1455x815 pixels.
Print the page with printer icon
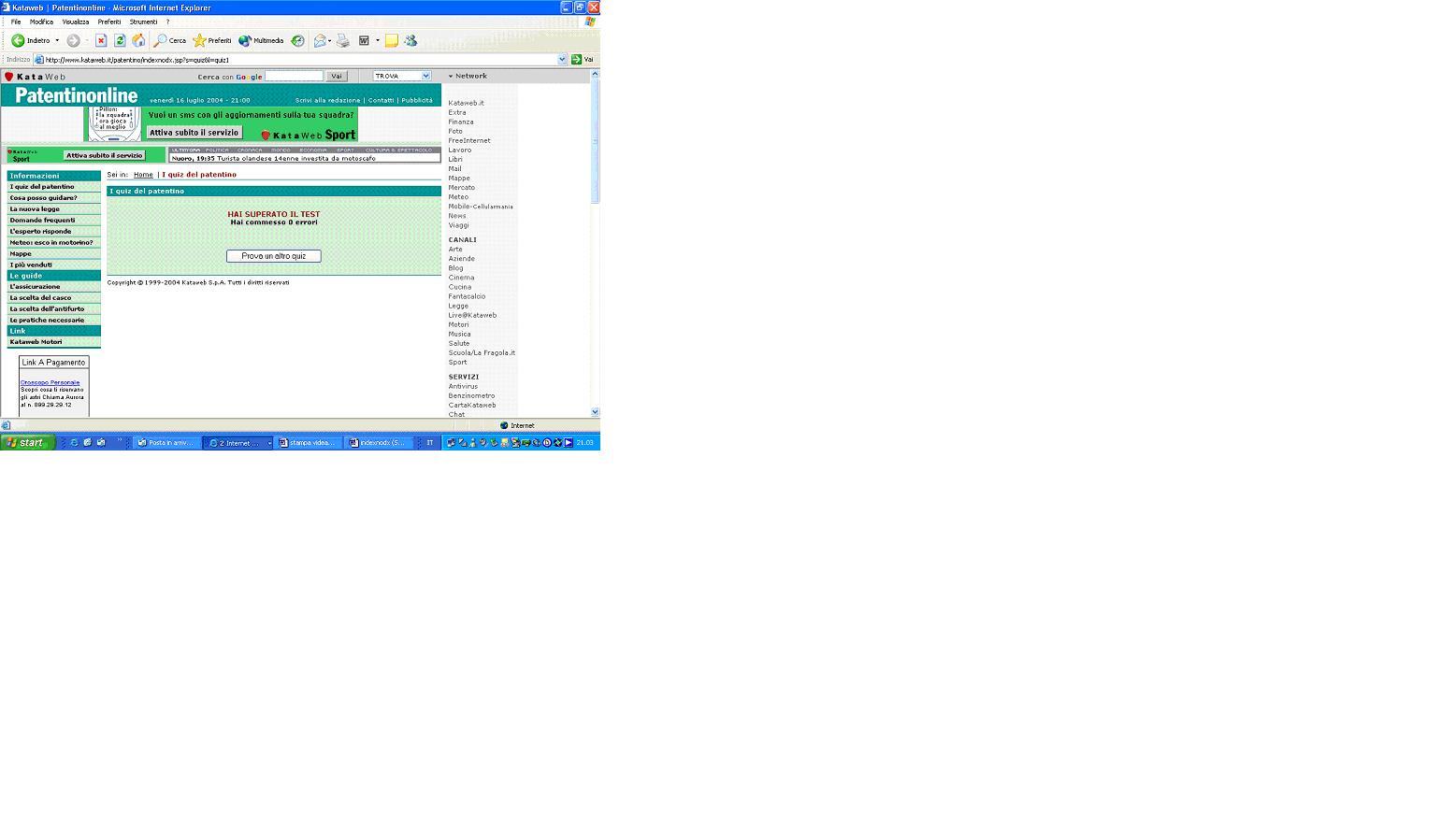pyautogui.click(x=343, y=40)
